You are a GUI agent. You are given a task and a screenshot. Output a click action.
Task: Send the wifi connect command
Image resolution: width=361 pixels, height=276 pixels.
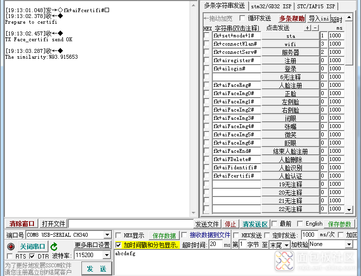pyautogui.click(x=291, y=44)
